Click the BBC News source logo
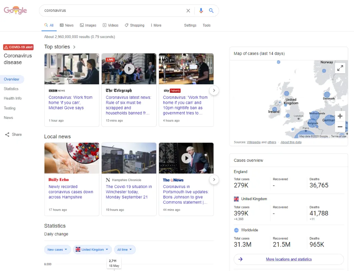 pos(57,91)
